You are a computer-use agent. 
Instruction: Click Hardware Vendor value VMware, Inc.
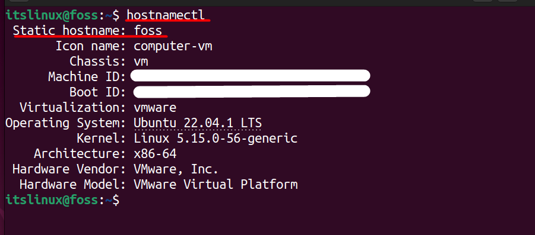point(176,169)
